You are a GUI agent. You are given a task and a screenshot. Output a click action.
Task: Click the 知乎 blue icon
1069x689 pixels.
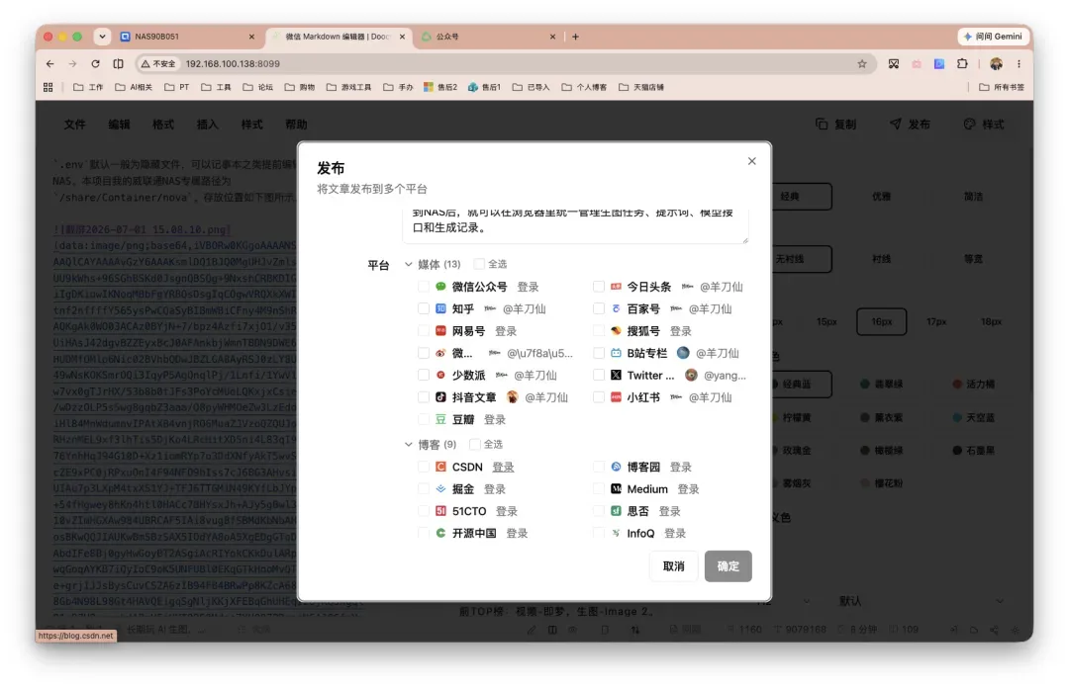[x=441, y=308]
